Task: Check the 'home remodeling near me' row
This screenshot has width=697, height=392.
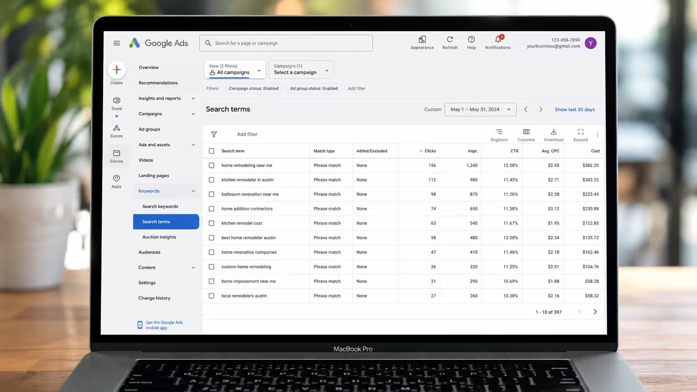Action: [x=212, y=165]
